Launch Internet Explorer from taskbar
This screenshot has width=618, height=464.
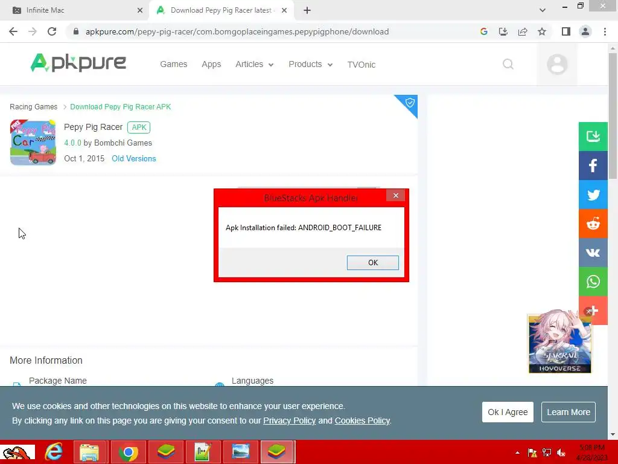coord(54,452)
